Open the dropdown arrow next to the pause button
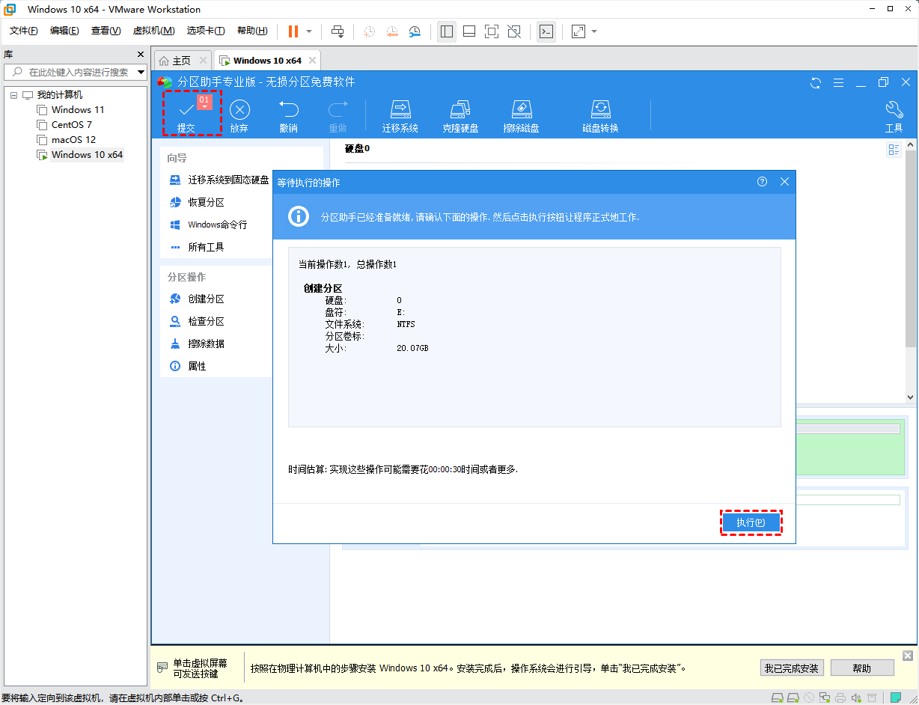 pyautogui.click(x=309, y=31)
